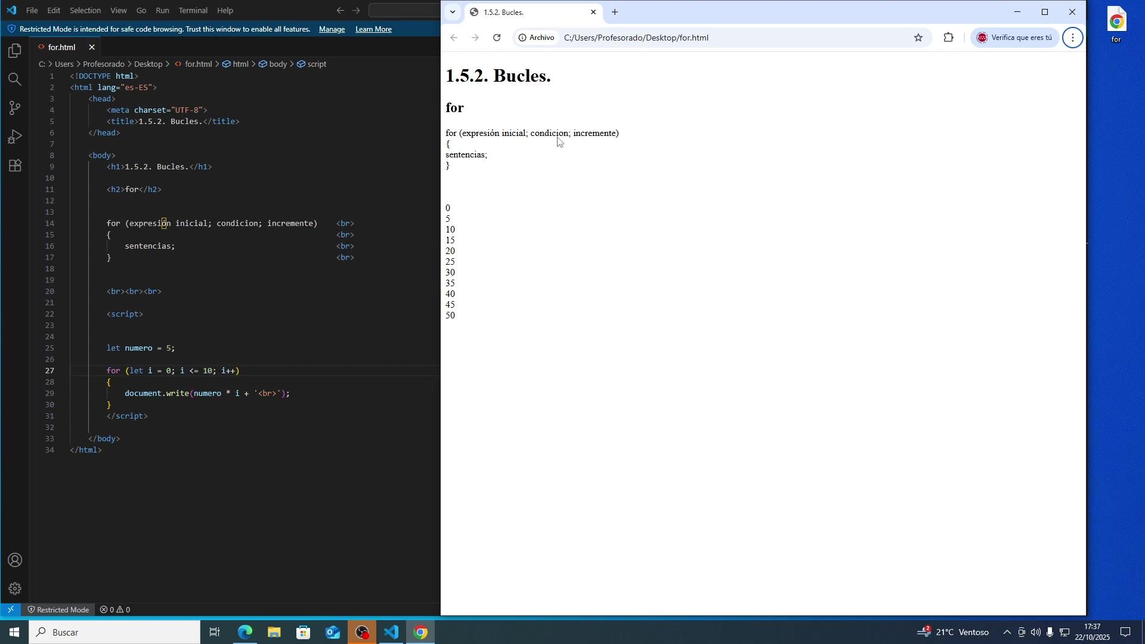This screenshot has width=1145, height=644.
Task: Open Outlook from the taskbar
Action: pyautogui.click(x=332, y=633)
